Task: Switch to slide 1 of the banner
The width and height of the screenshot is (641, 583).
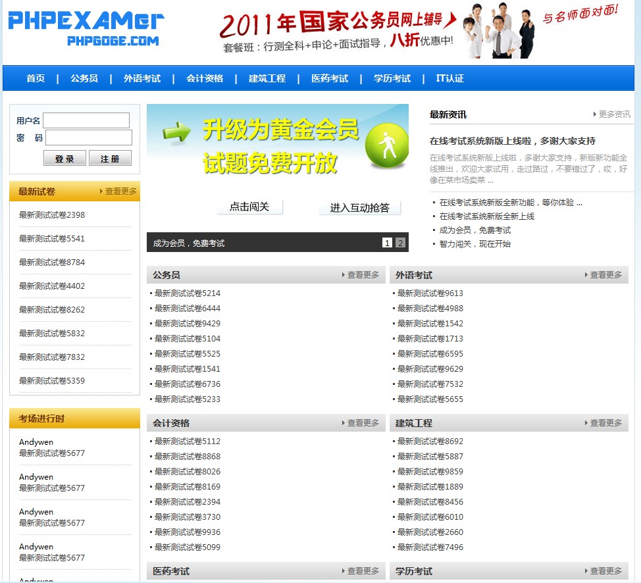Action: click(x=387, y=242)
